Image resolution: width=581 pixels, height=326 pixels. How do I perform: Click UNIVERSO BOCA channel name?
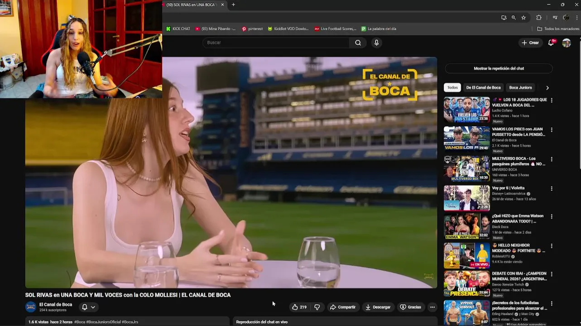click(504, 169)
